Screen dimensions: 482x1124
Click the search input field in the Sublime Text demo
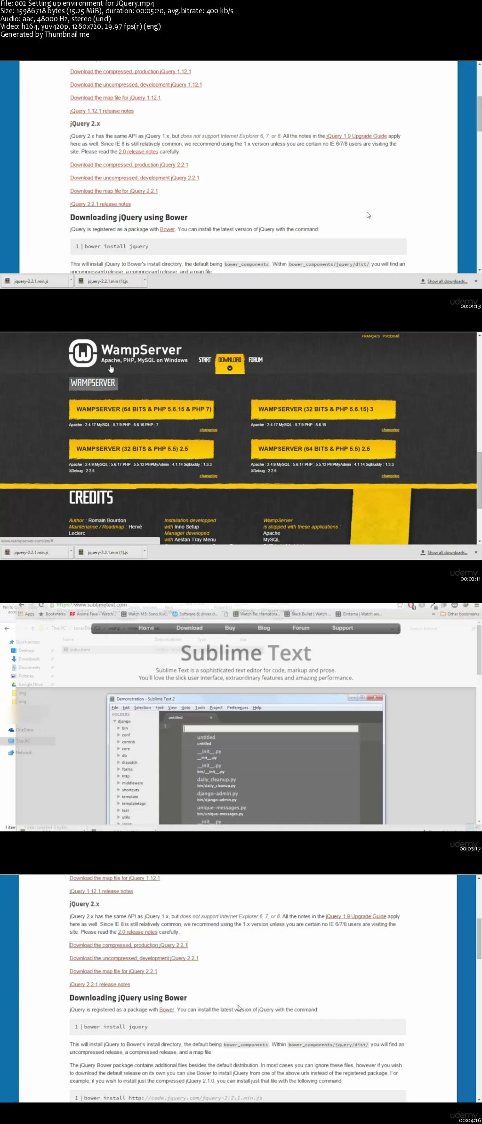271,728
